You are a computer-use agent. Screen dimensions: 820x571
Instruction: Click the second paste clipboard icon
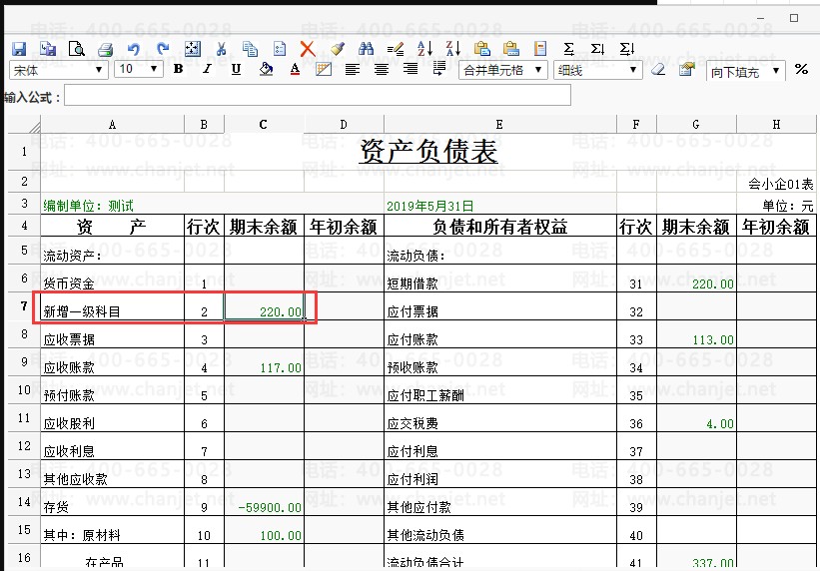(x=511, y=49)
